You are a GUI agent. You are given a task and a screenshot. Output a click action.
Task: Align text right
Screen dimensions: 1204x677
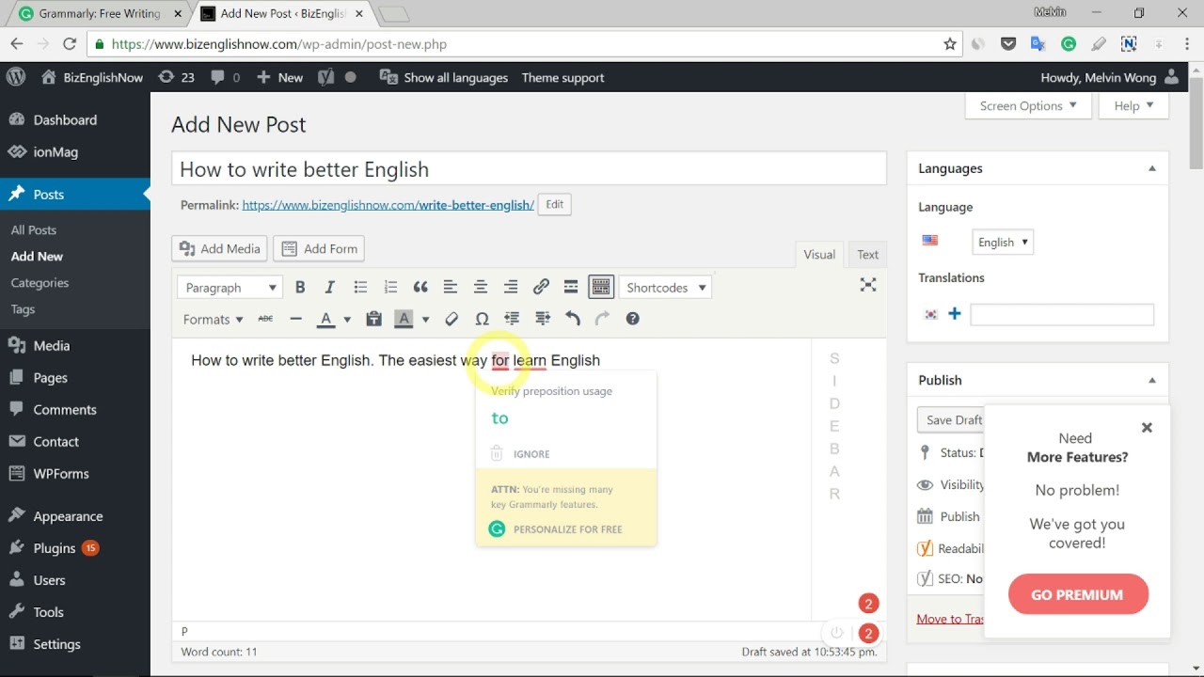[511, 288]
